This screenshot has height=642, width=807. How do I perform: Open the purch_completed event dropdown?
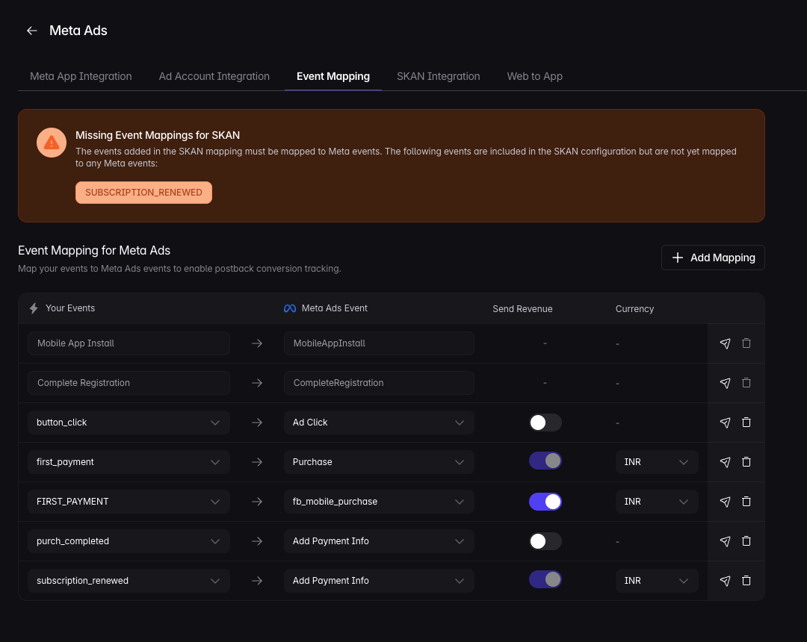[x=129, y=541]
